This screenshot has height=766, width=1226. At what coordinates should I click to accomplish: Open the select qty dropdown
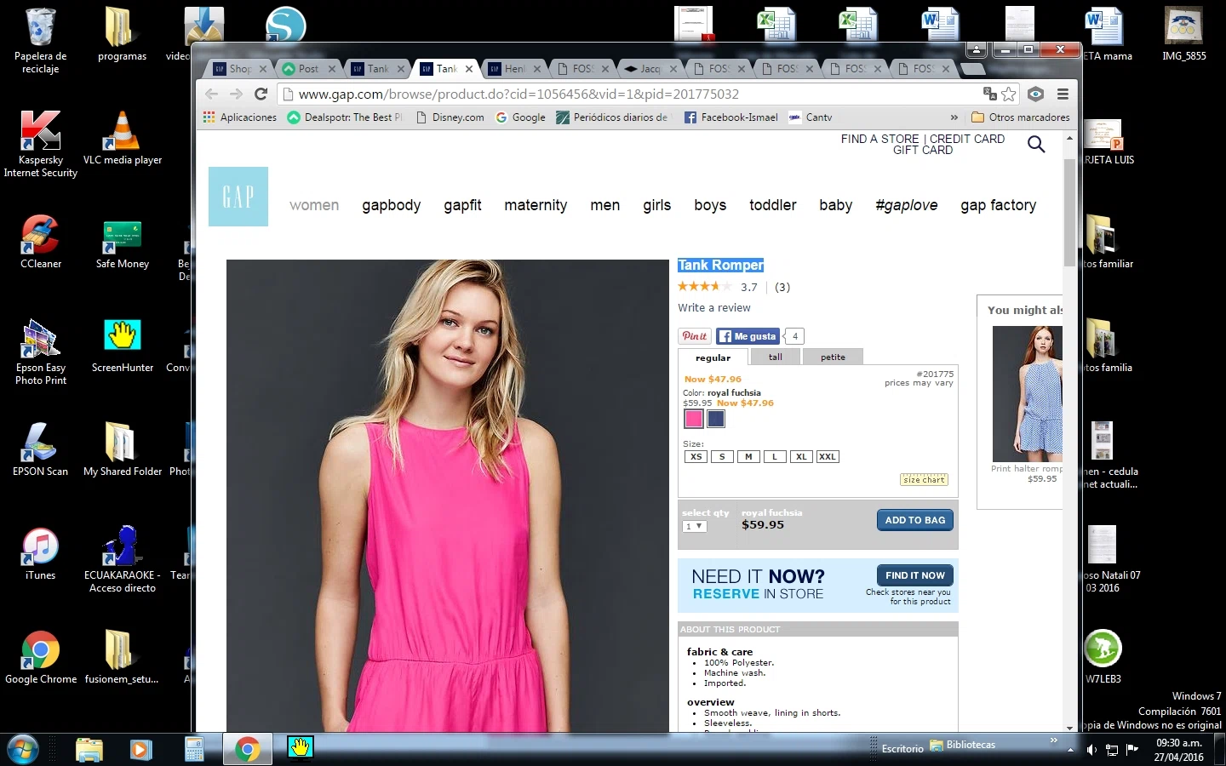pos(695,527)
